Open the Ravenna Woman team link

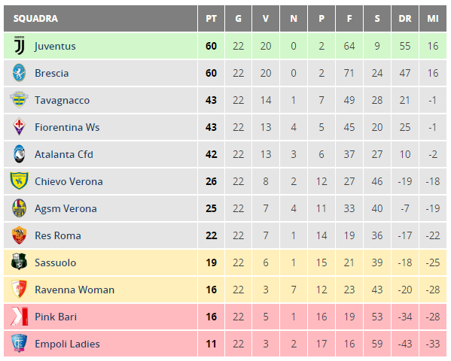(75, 290)
